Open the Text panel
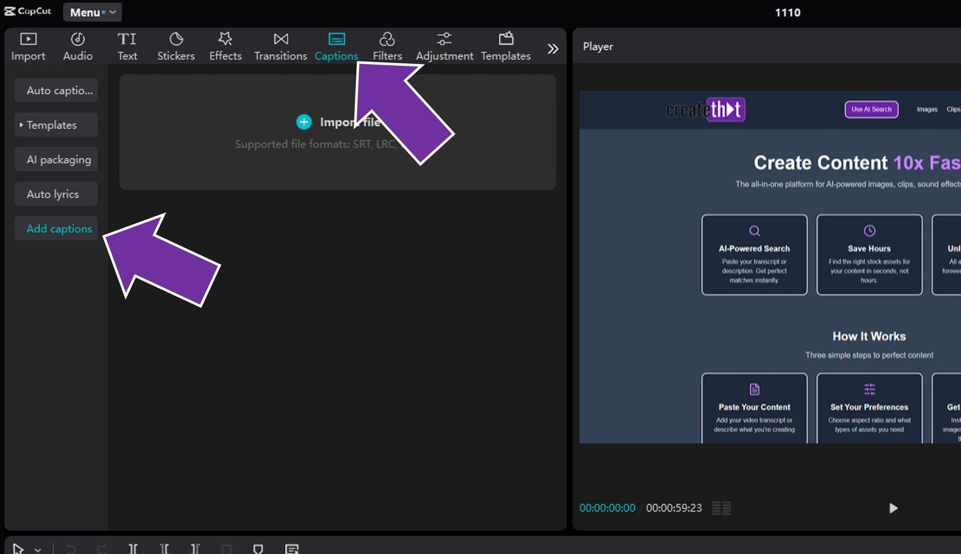Image resolution: width=961 pixels, height=554 pixels. [x=127, y=47]
